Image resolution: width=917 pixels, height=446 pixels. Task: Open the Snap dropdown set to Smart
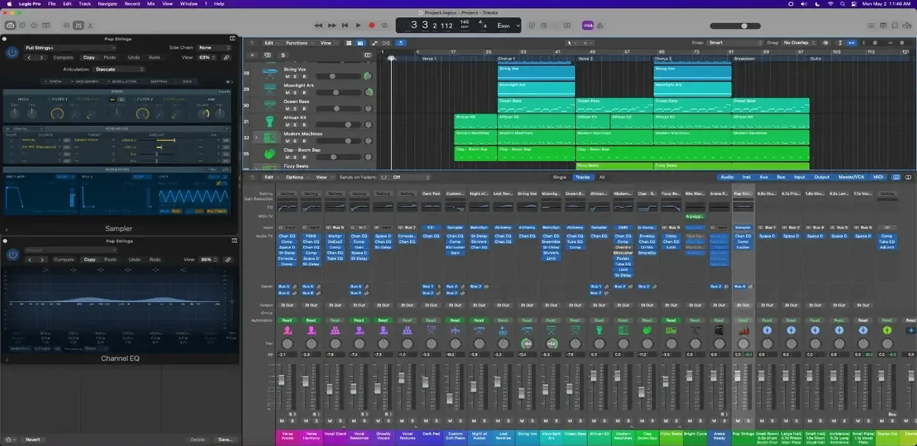735,43
